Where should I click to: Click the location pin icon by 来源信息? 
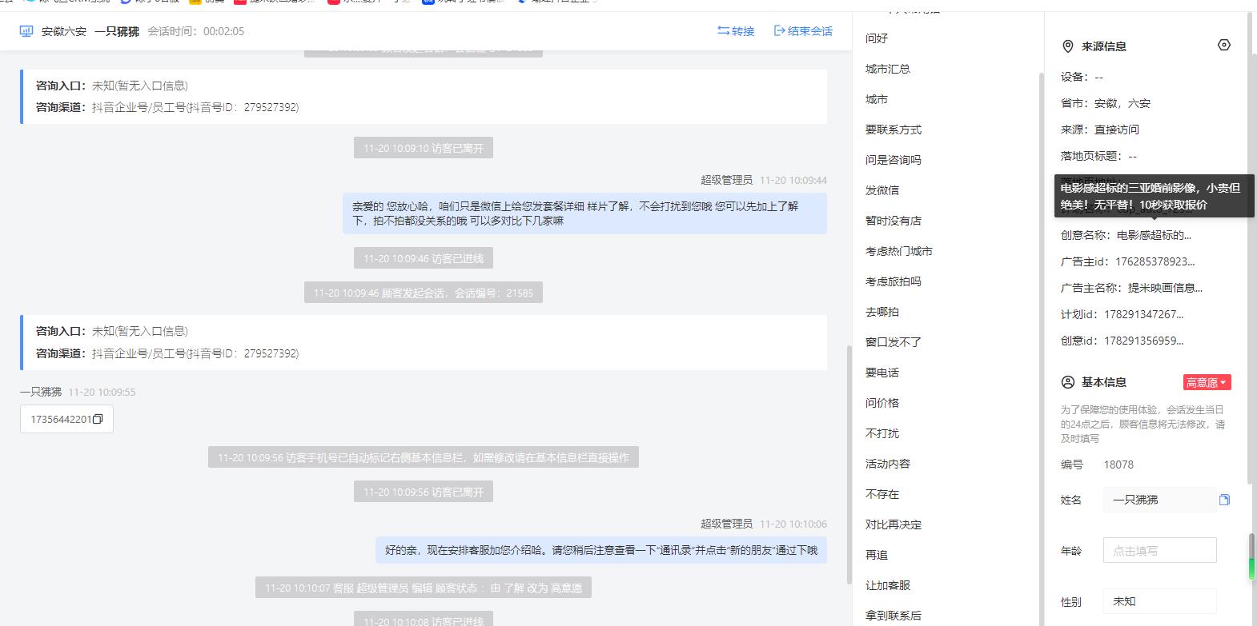pos(1067,46)
